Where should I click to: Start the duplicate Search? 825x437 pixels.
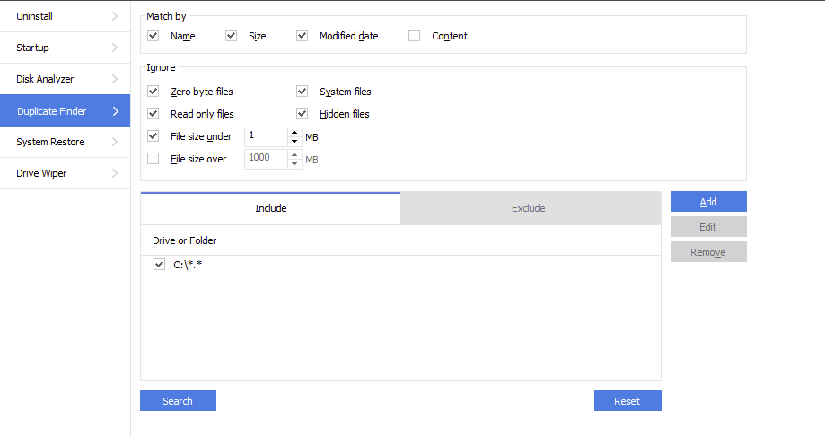coord(178,401)
